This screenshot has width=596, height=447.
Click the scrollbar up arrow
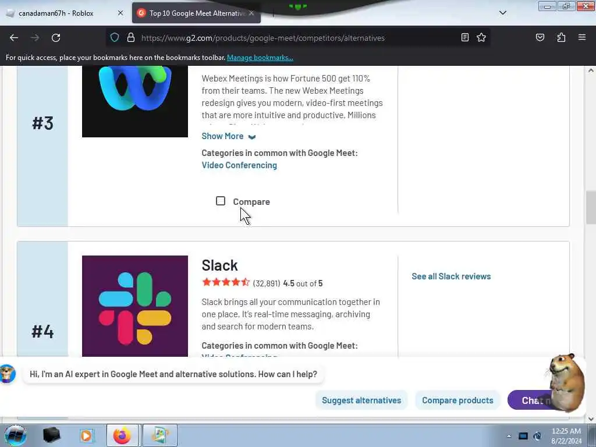click(x=591, y=70)
